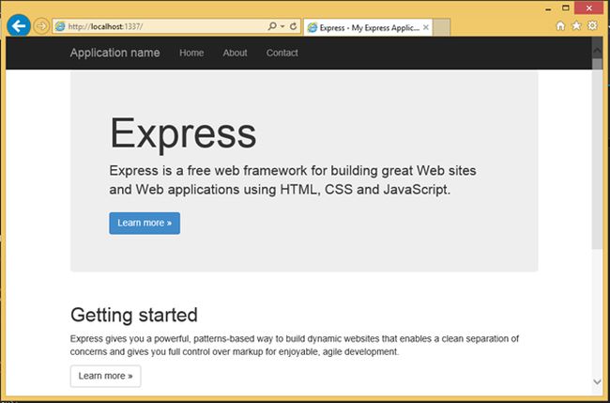
Task: Click the browser Back arrow button
Action: 18,25
